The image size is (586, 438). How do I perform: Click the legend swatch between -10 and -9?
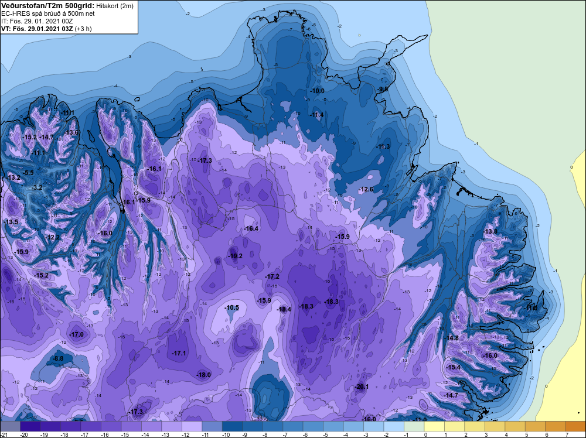click(x=232, y=426)
